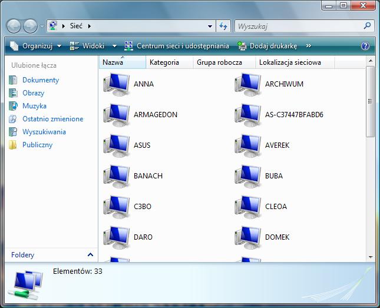This screenshot has height=308, width=380.
Task: Click the CLEOA computer icon
Action: 247,207
